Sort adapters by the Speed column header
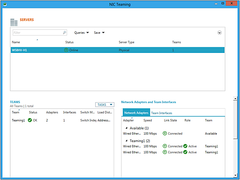 148,120
